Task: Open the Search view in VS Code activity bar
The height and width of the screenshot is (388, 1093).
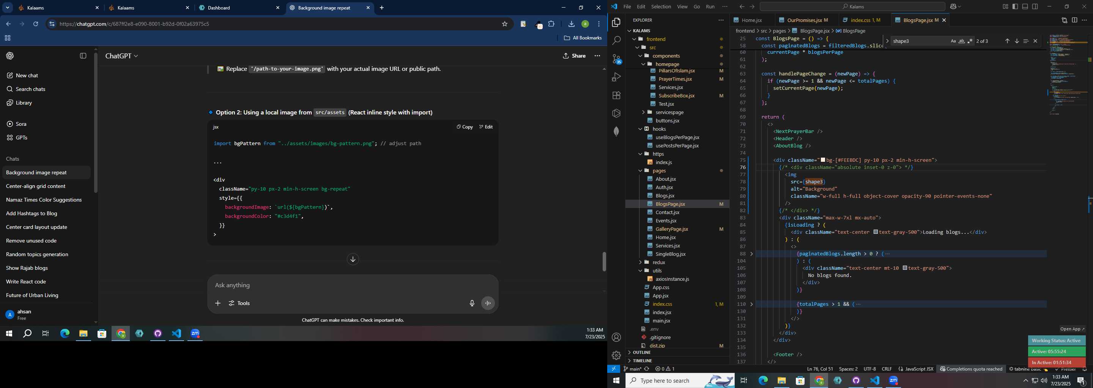Action: 616,41
